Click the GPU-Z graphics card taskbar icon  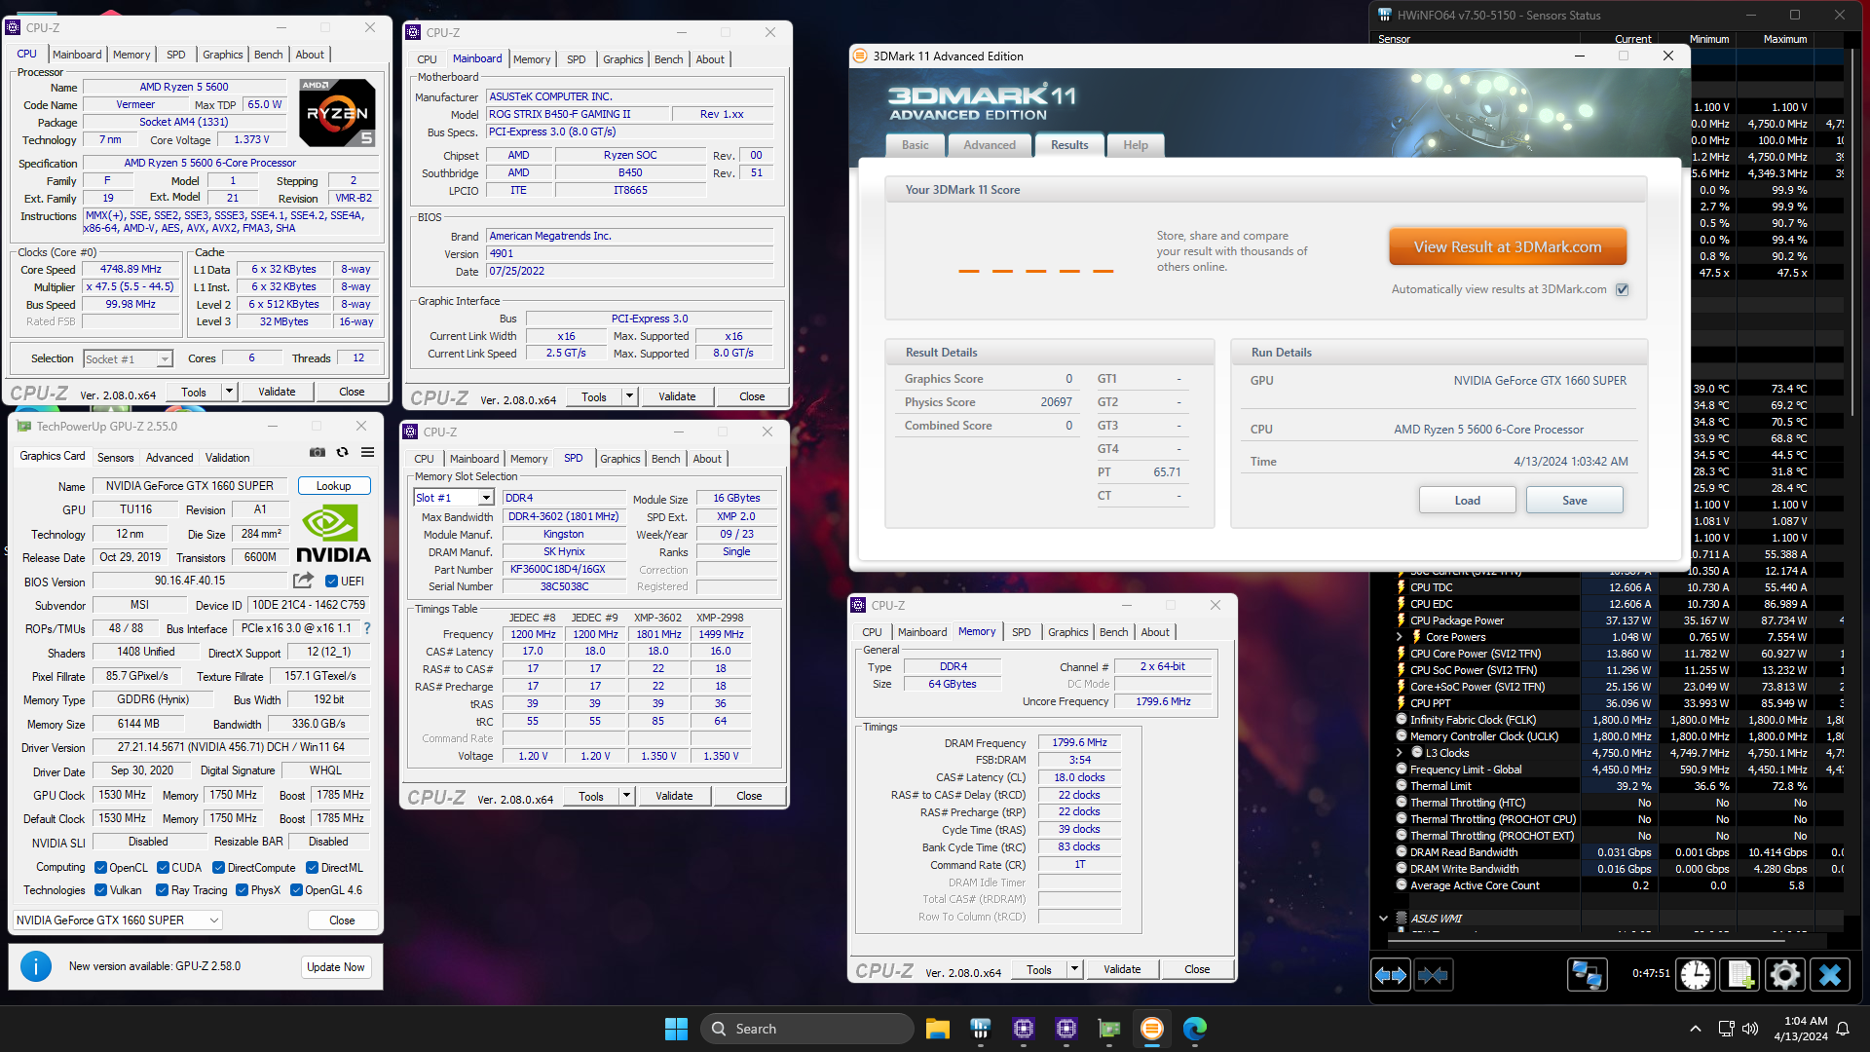pos(1108,1029)
